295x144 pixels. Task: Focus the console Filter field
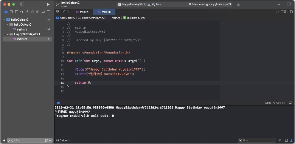coord(257,140)
